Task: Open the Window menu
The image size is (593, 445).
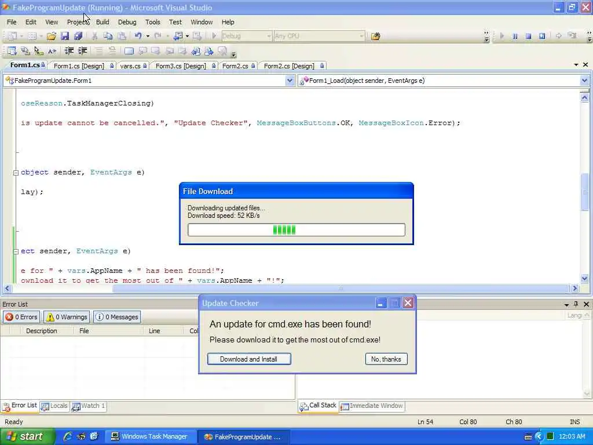Action: 202,22
